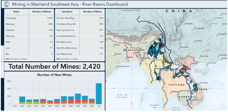
Task: Click the Hanoi city marker on map
Action: pyautogui.click(x=191, y=65)
